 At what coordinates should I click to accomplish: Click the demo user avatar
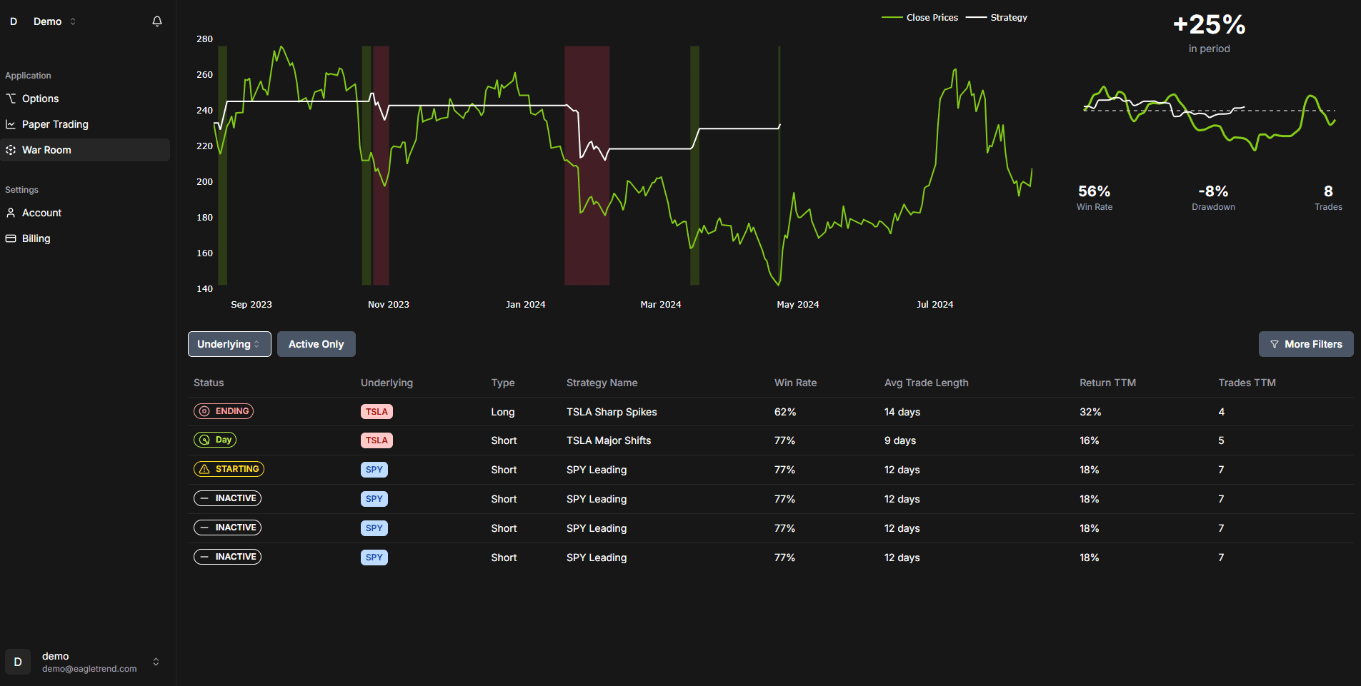pos(18,662)
